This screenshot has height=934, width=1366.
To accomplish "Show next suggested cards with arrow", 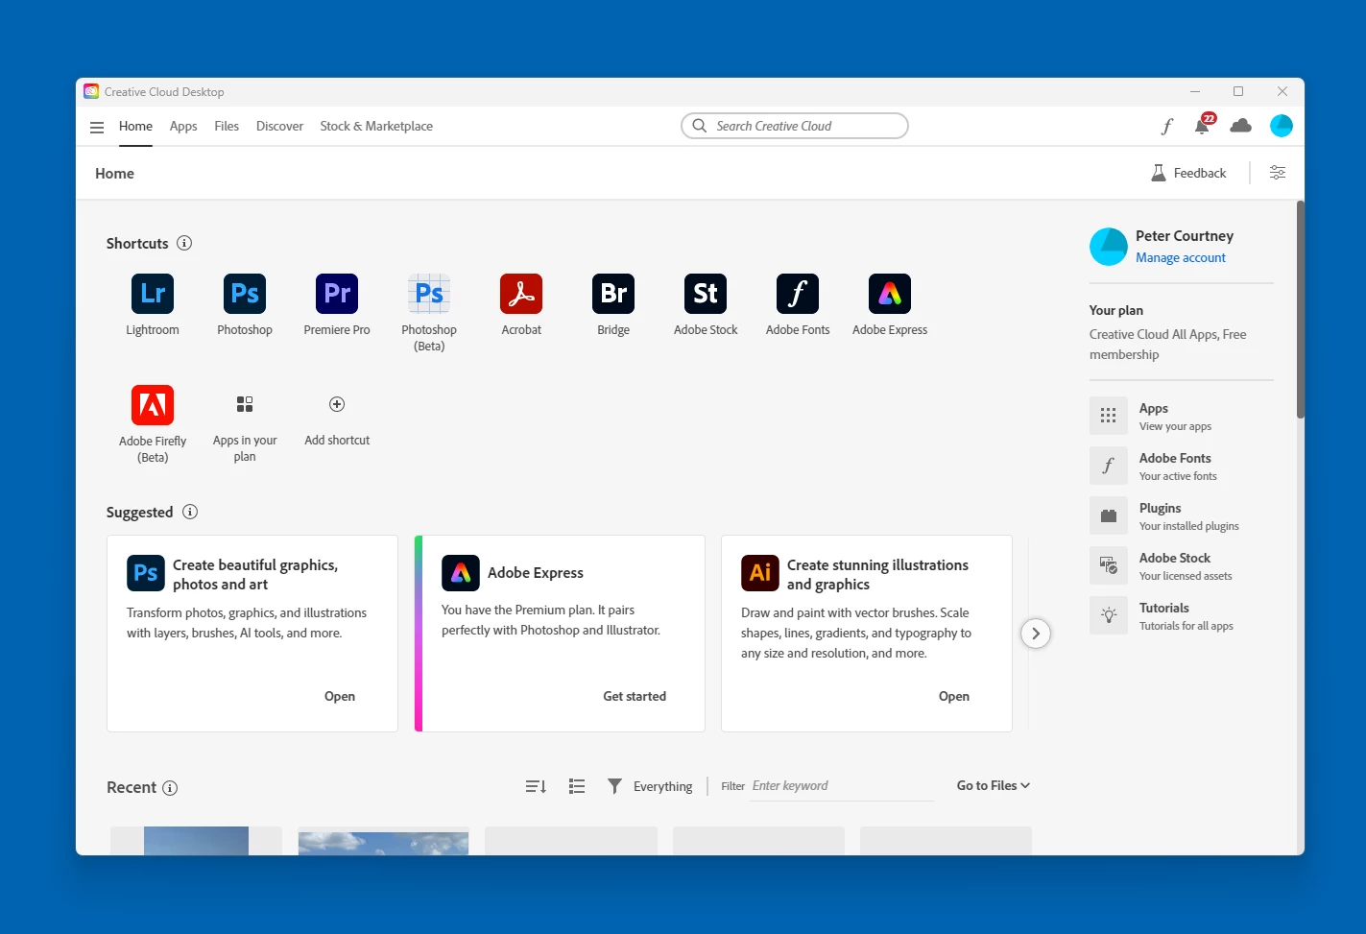I will [x=1036, y=634].
